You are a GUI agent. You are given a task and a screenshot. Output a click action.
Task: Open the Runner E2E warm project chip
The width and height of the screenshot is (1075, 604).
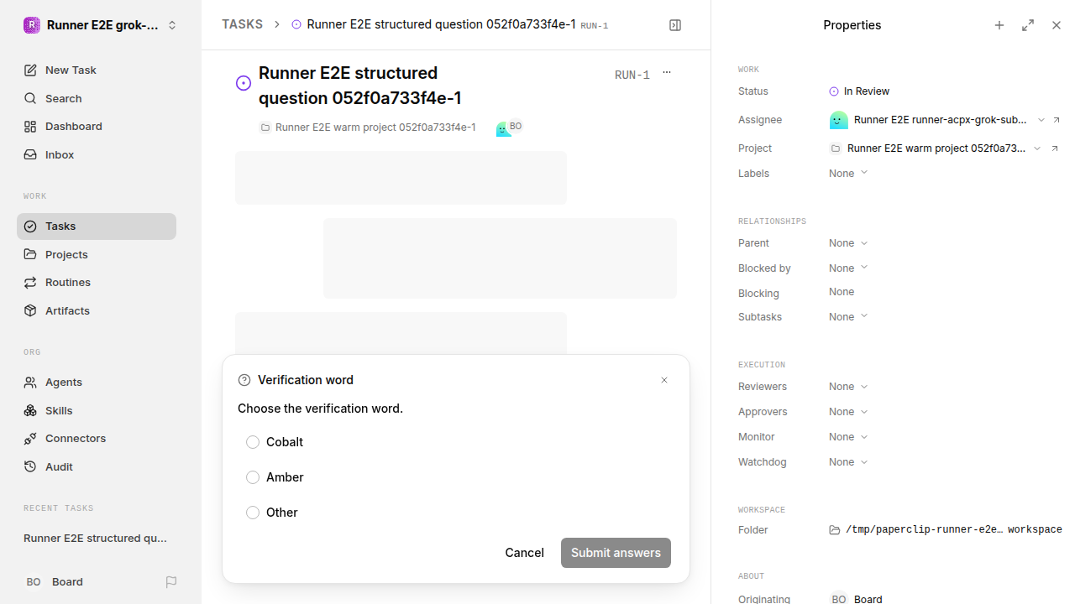coord(368,128)
